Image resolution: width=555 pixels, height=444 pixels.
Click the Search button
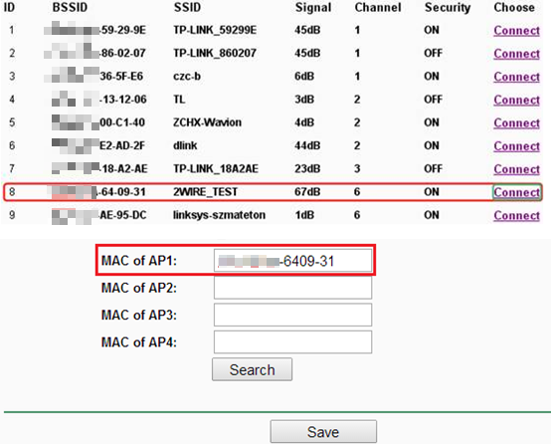click(252, 369)
